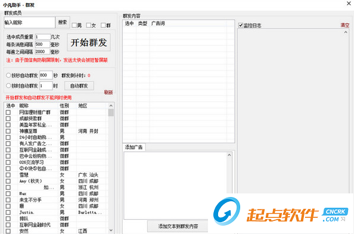Select the 互联网金融成... row

[x=55, y=150]
